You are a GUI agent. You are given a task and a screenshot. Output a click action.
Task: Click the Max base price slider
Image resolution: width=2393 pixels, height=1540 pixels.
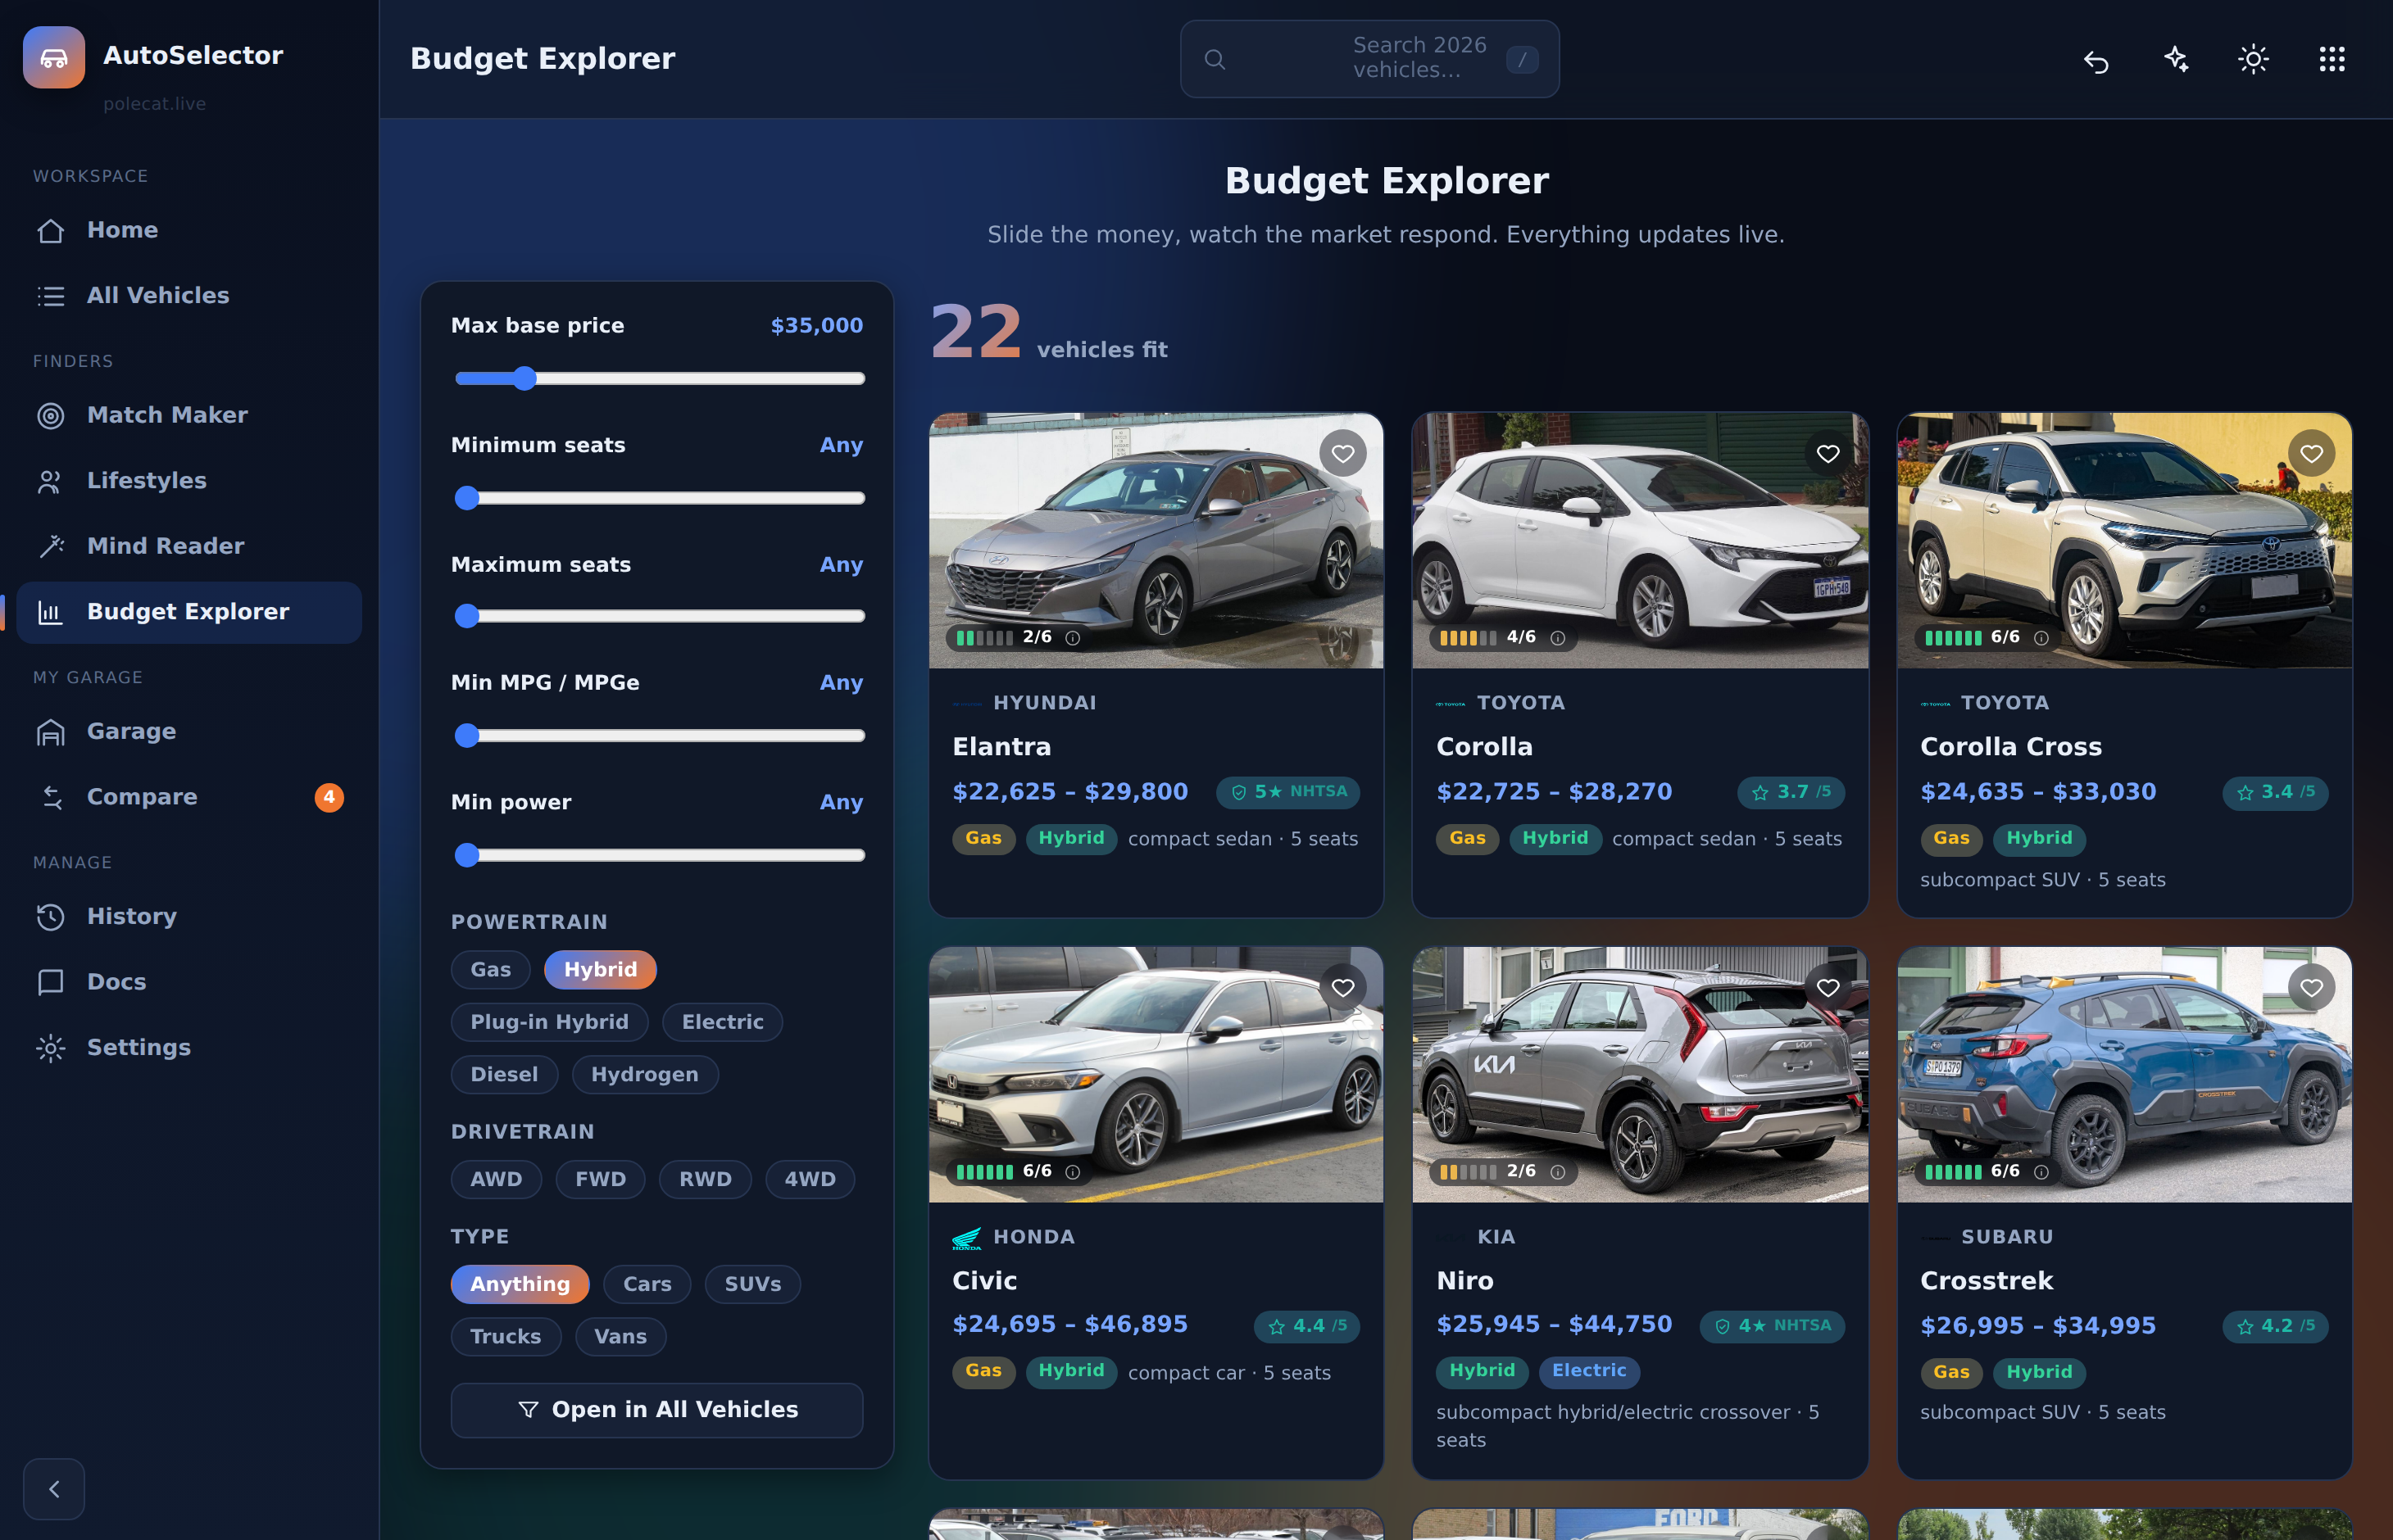point(659,379)
